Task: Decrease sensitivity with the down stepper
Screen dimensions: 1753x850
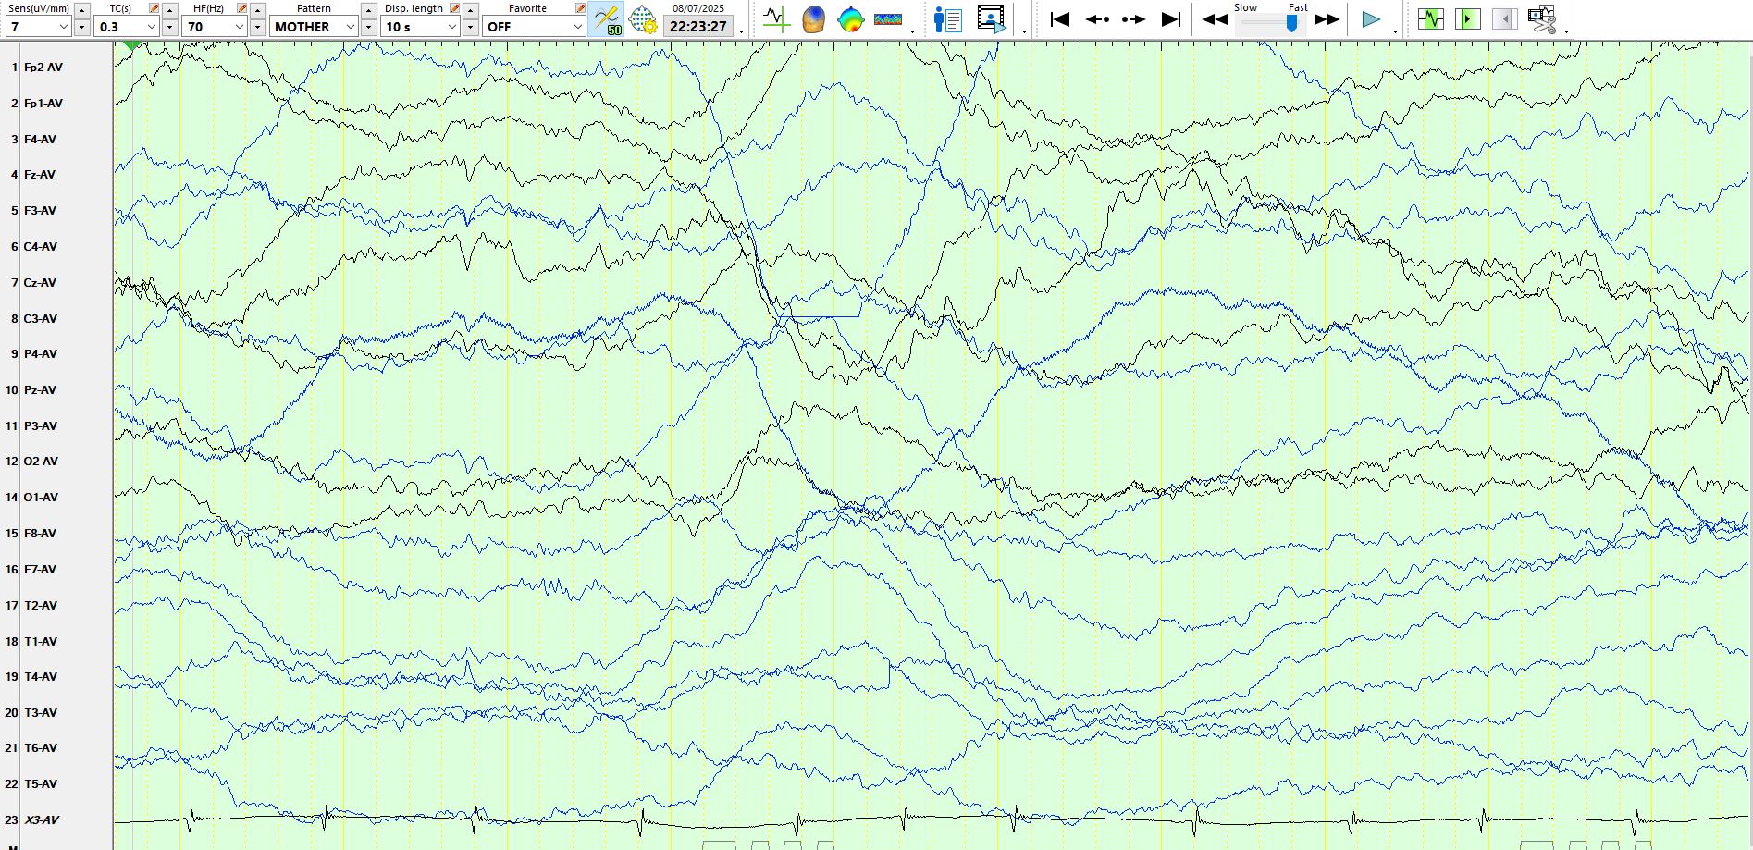Action: 82,27
